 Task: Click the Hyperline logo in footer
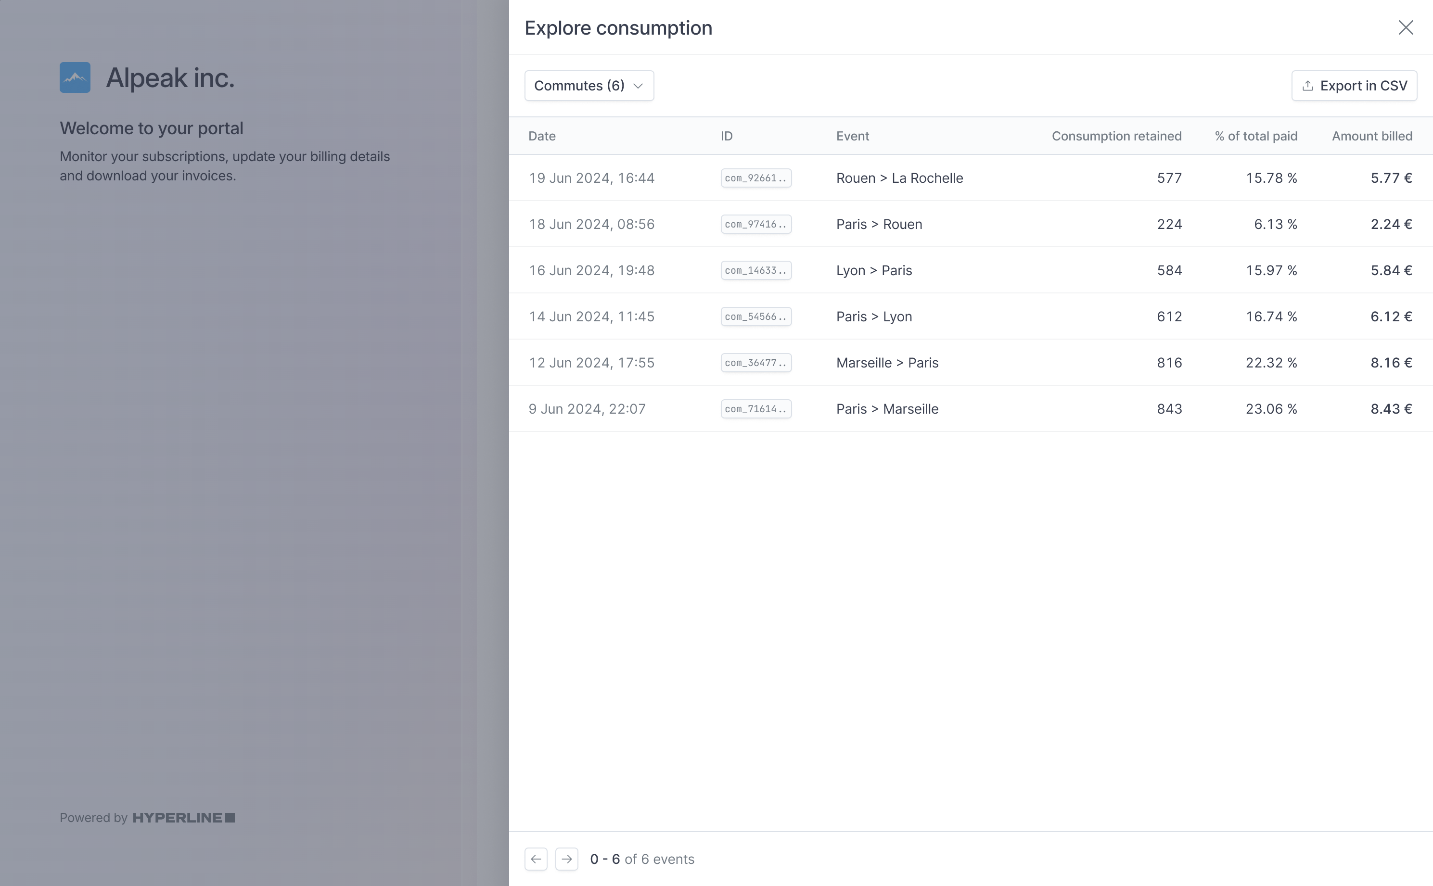[183, 817]
